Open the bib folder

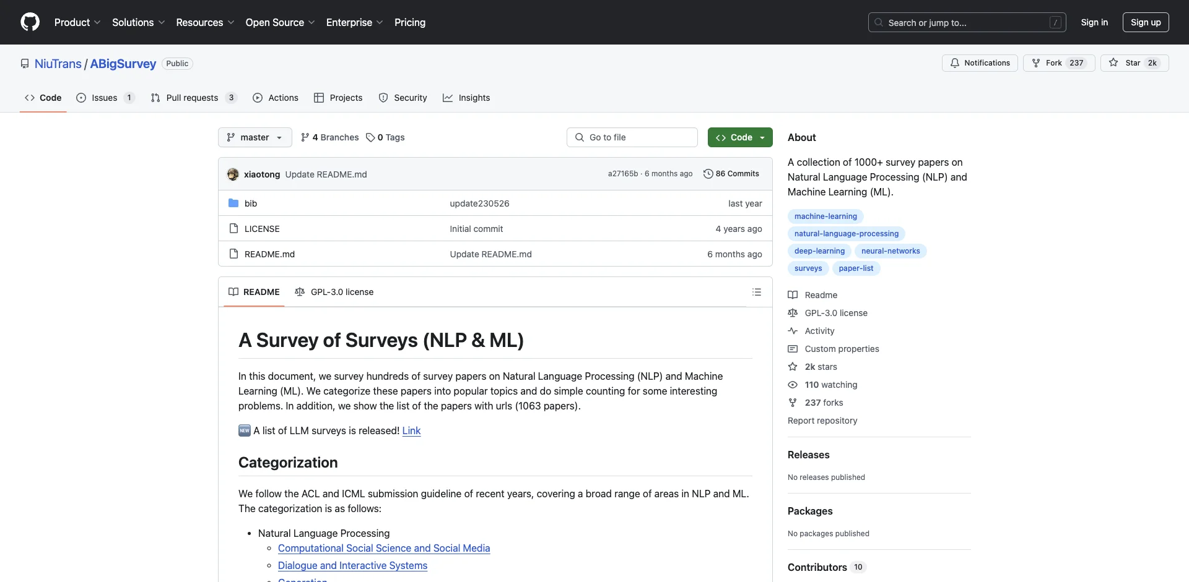(x=251, y=203)
